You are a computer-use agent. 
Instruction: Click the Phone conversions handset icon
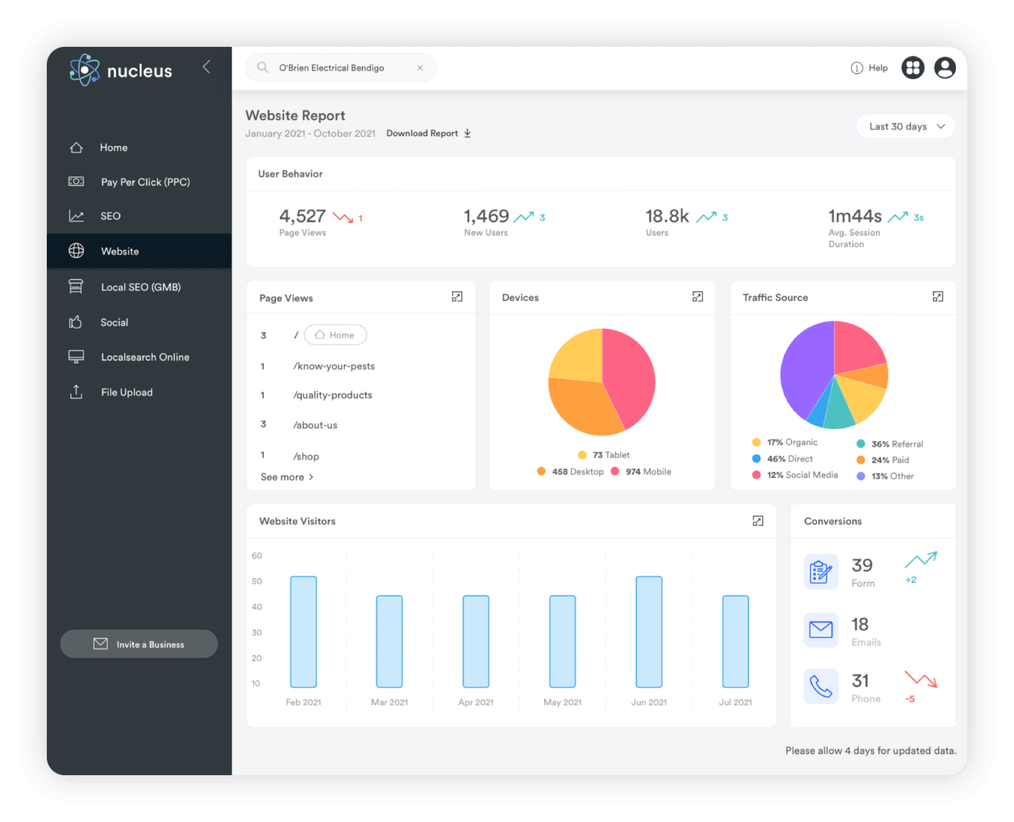(821, 687)
